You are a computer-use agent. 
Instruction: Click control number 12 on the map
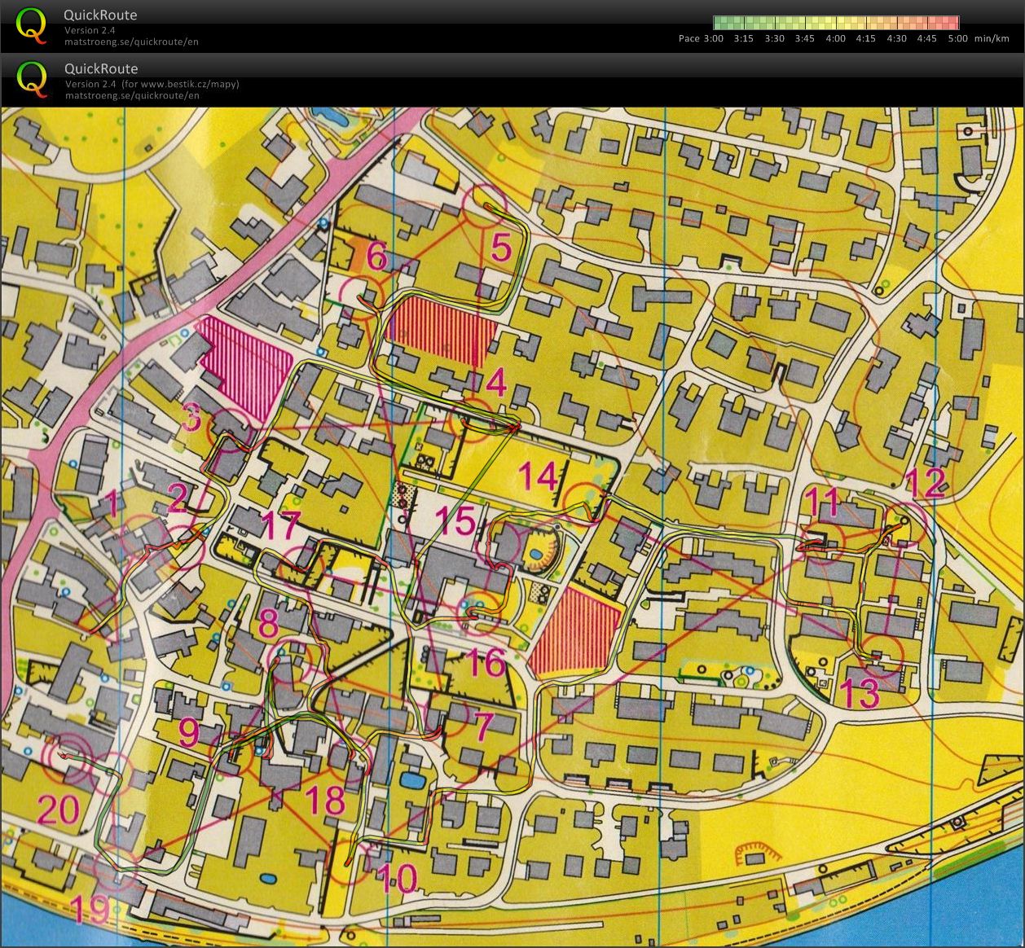coord(925,482)
